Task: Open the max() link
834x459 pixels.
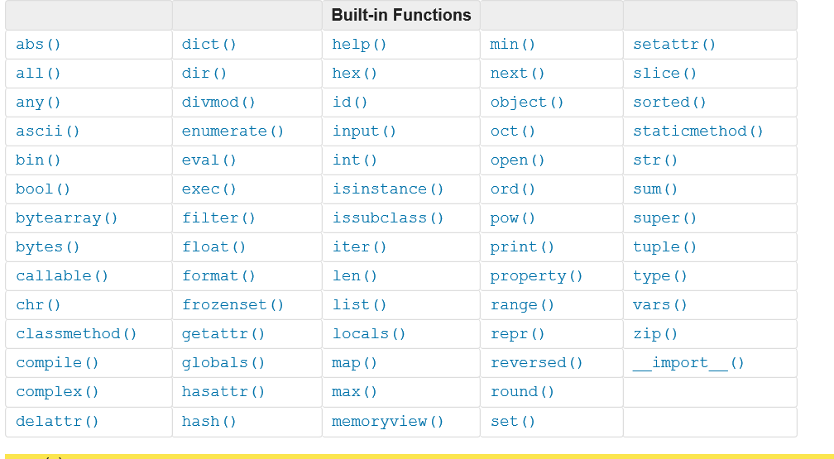Action: click(x=355, y=392)
